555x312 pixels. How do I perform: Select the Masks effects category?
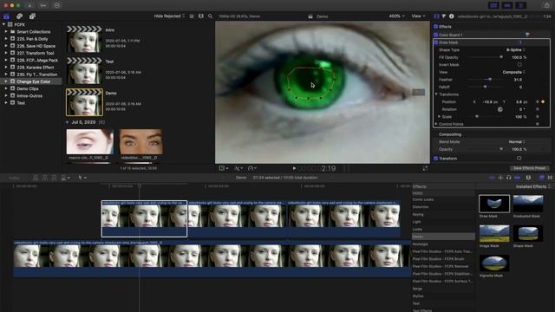[x=443, y=237]
